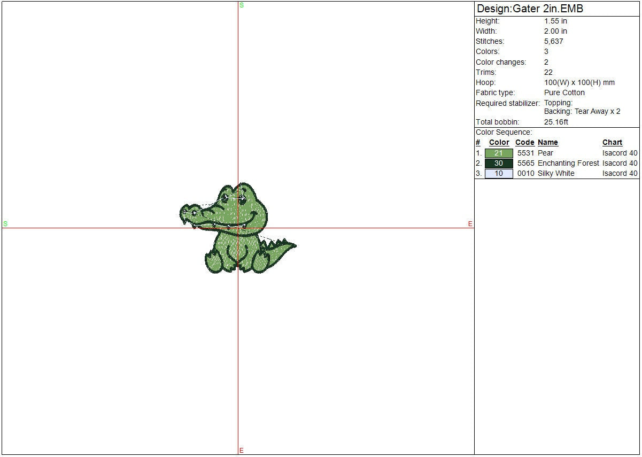Click the Backing: Tear Away x 2 text

[x=582, y=112]
